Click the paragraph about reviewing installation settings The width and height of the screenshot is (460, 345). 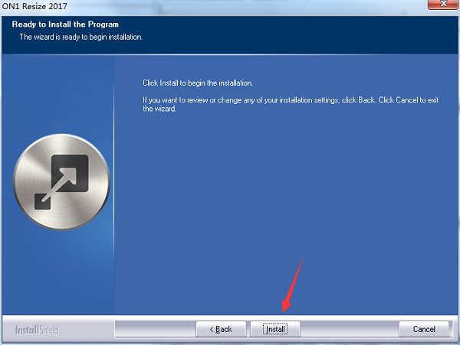pyautogui.click(x=291, y=104)
